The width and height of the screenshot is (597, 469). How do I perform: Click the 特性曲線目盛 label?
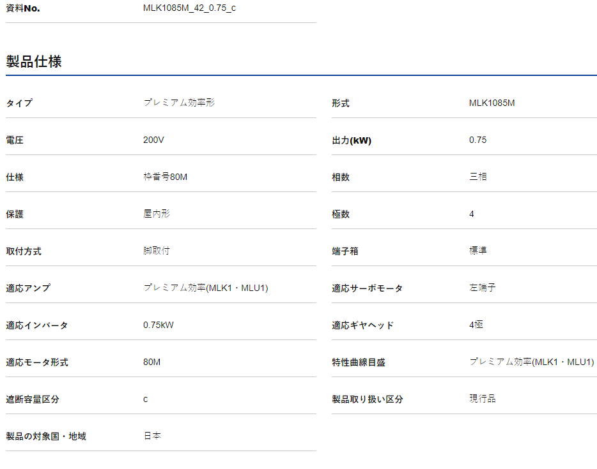tap(359, 362)
